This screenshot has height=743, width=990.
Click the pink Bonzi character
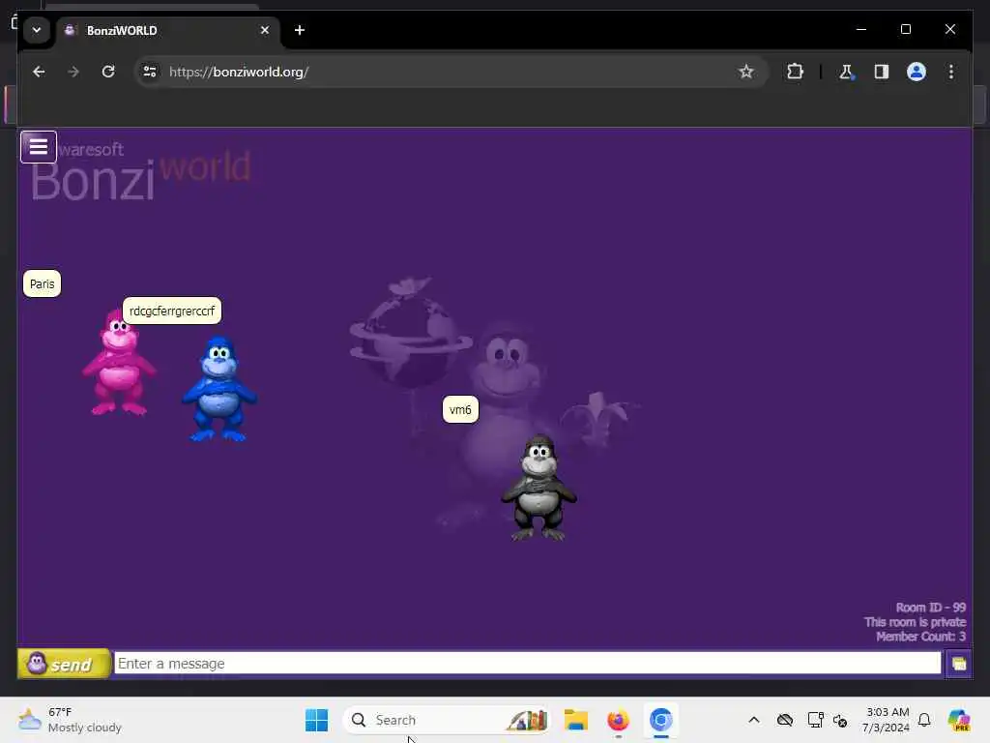[119, 363]
